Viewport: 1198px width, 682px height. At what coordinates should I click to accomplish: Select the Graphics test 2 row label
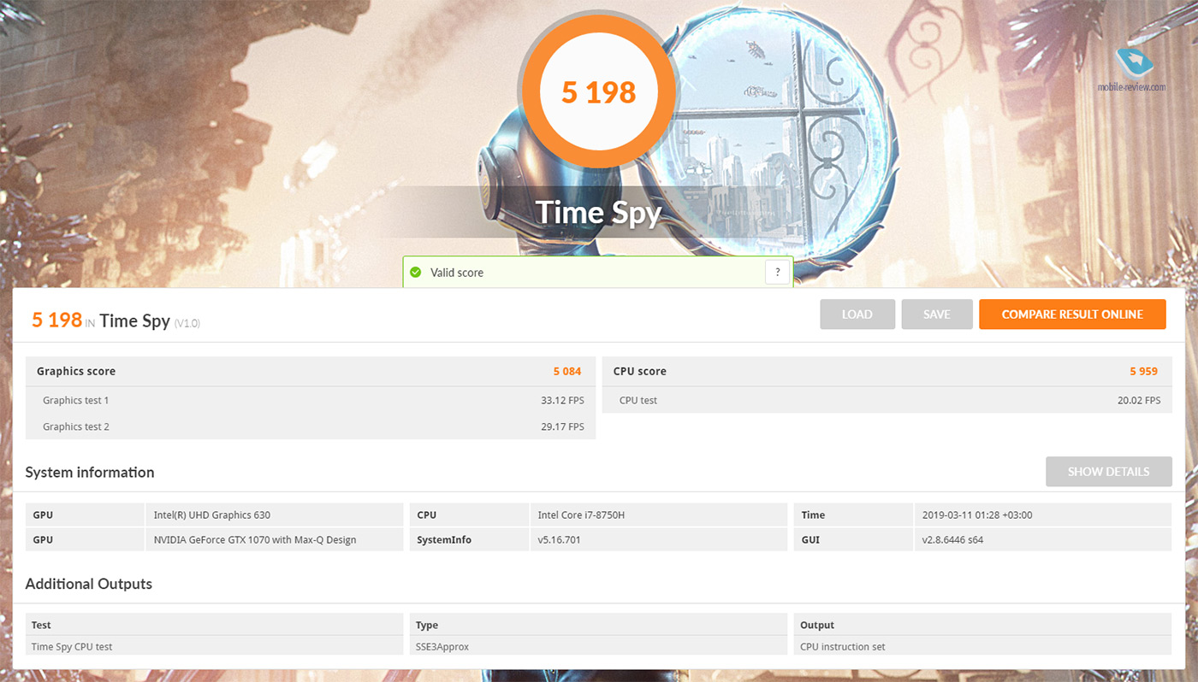75,426
